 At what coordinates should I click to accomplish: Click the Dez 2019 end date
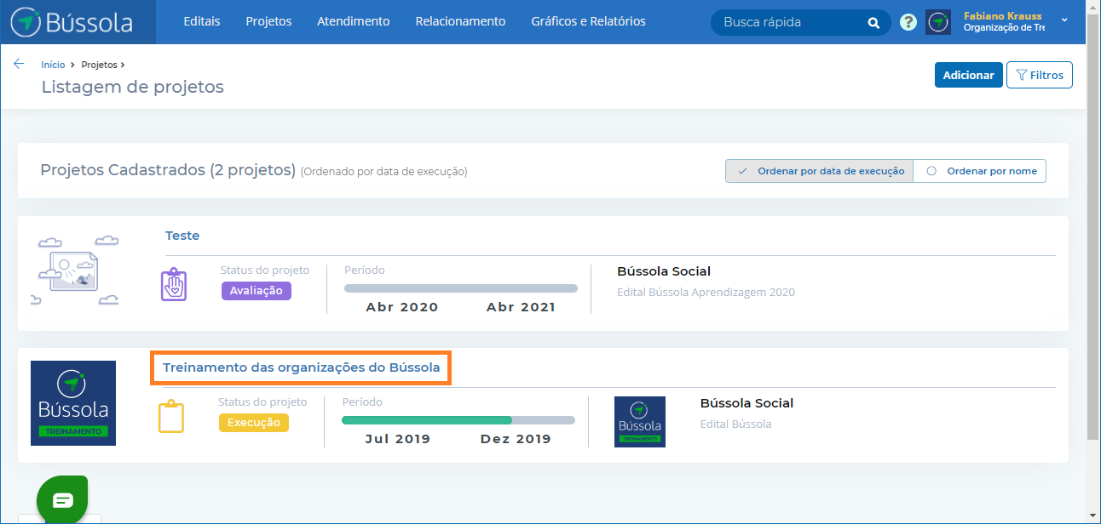[516, 439]
